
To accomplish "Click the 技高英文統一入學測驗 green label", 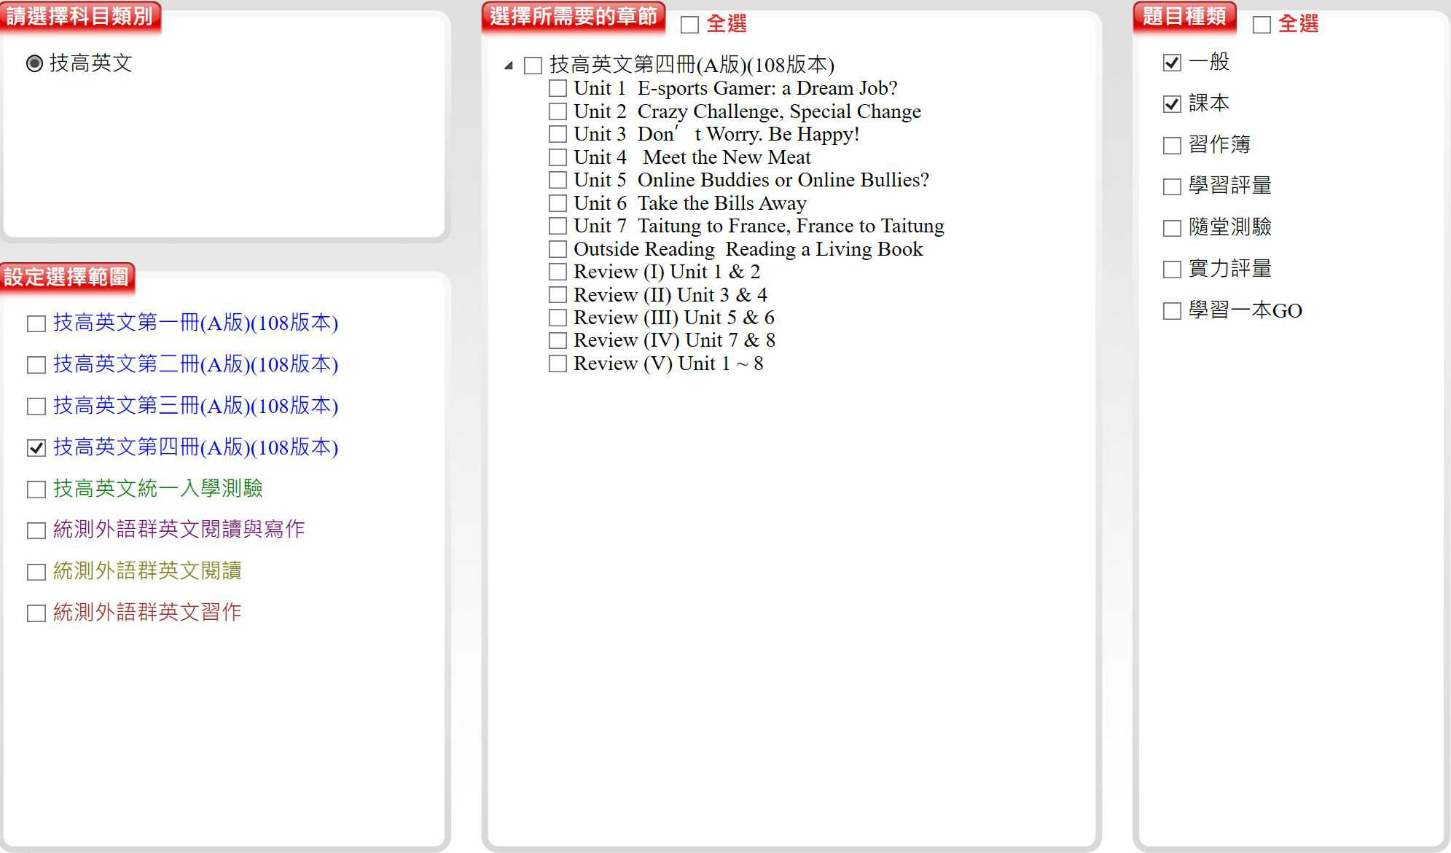I will click(158, 488).
